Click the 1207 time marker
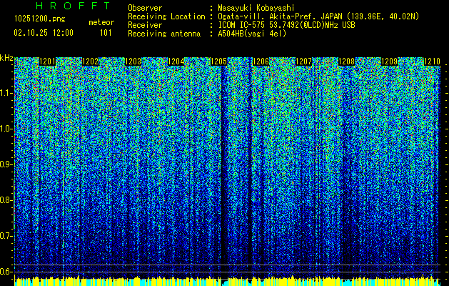Screen dimensions: 449x286 303,61
